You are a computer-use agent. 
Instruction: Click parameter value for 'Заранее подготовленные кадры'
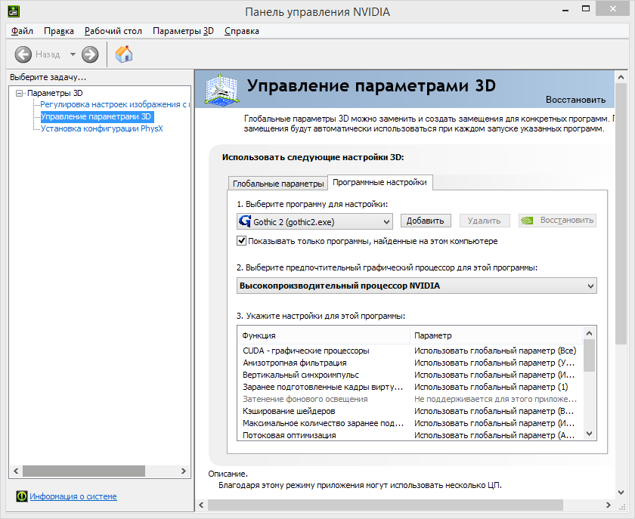point(491,387)
